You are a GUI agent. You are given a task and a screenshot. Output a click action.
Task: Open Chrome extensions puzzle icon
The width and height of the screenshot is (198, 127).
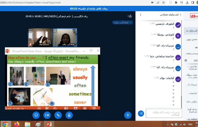click(x=176, y=3)
